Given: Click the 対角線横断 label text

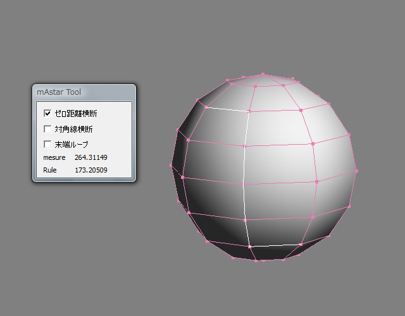Looking at the screenshot, I should click(73, 129).
